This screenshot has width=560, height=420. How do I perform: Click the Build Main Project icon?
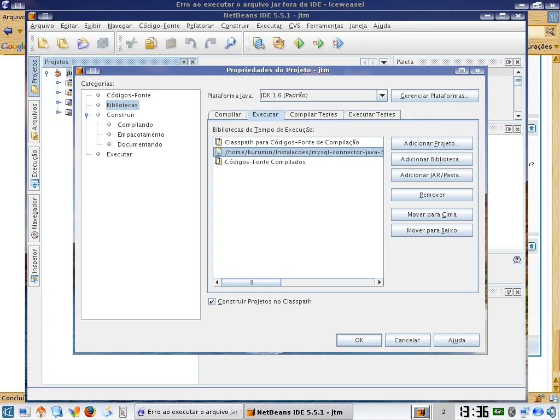click(x=259, y=43)
